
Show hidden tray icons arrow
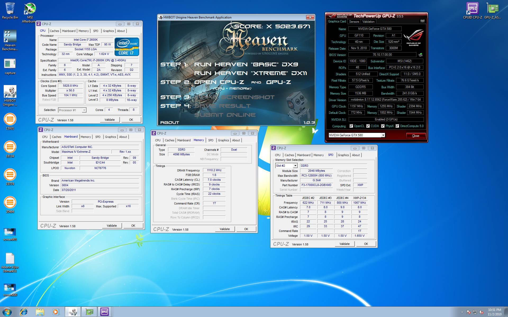coord(462,312)
